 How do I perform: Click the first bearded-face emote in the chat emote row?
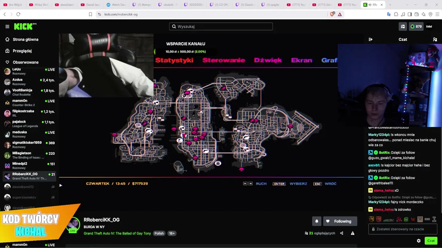point(372,219)
